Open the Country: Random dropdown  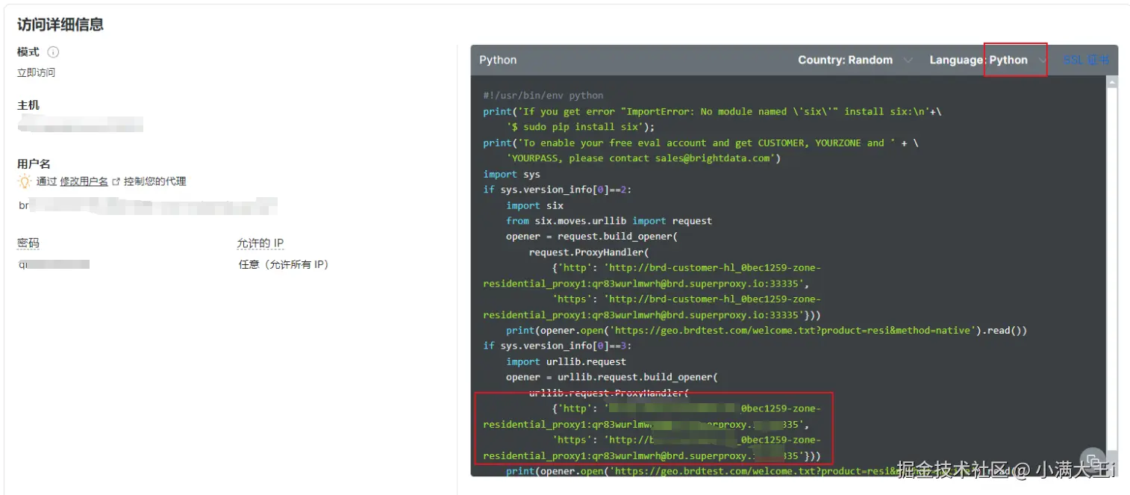point(855,60)
